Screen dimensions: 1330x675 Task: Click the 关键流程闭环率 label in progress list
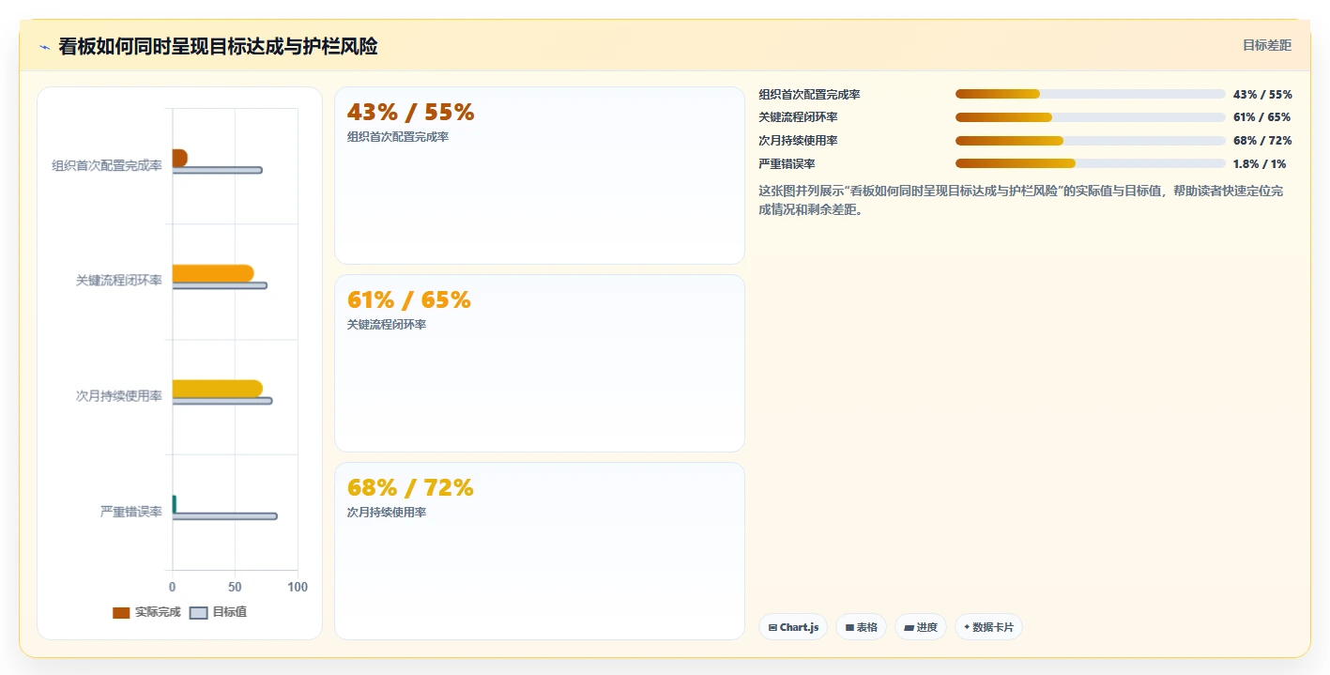[798, 117]
